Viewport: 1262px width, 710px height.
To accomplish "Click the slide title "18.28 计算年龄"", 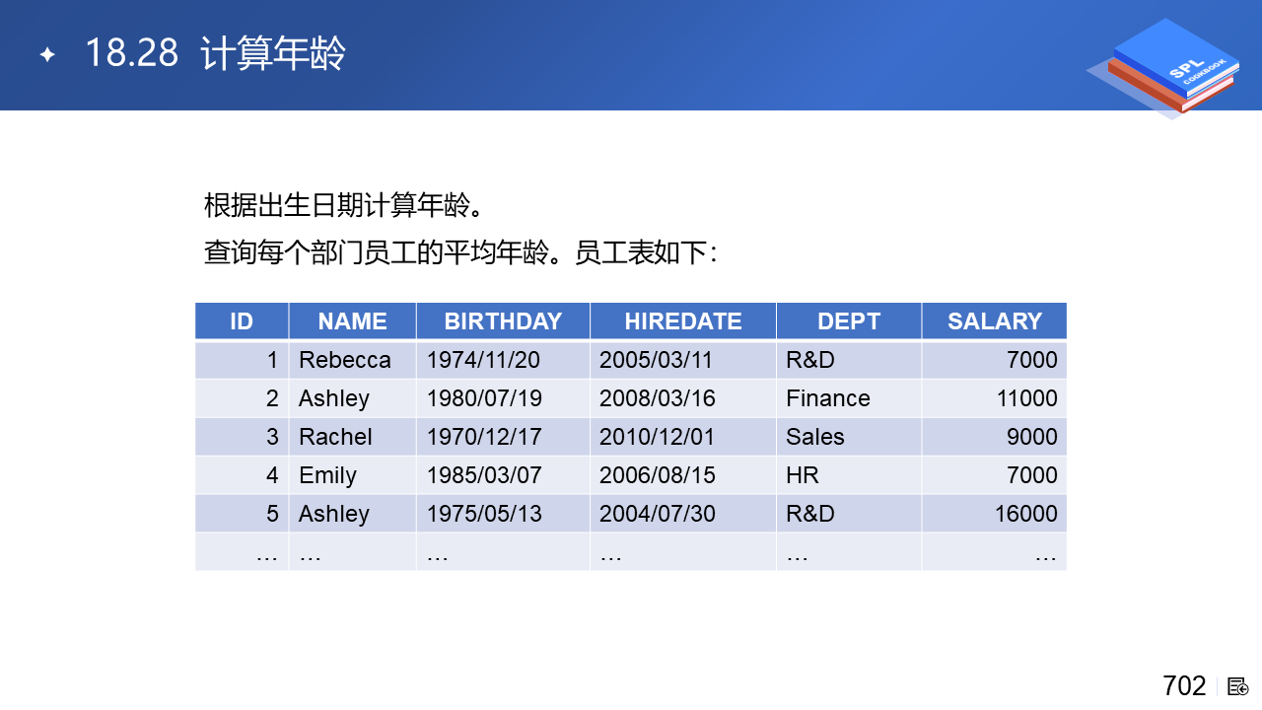I will [215, 53].
